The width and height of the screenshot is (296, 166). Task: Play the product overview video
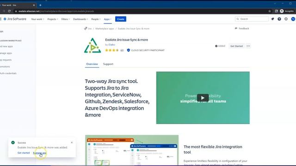point(203,98)
